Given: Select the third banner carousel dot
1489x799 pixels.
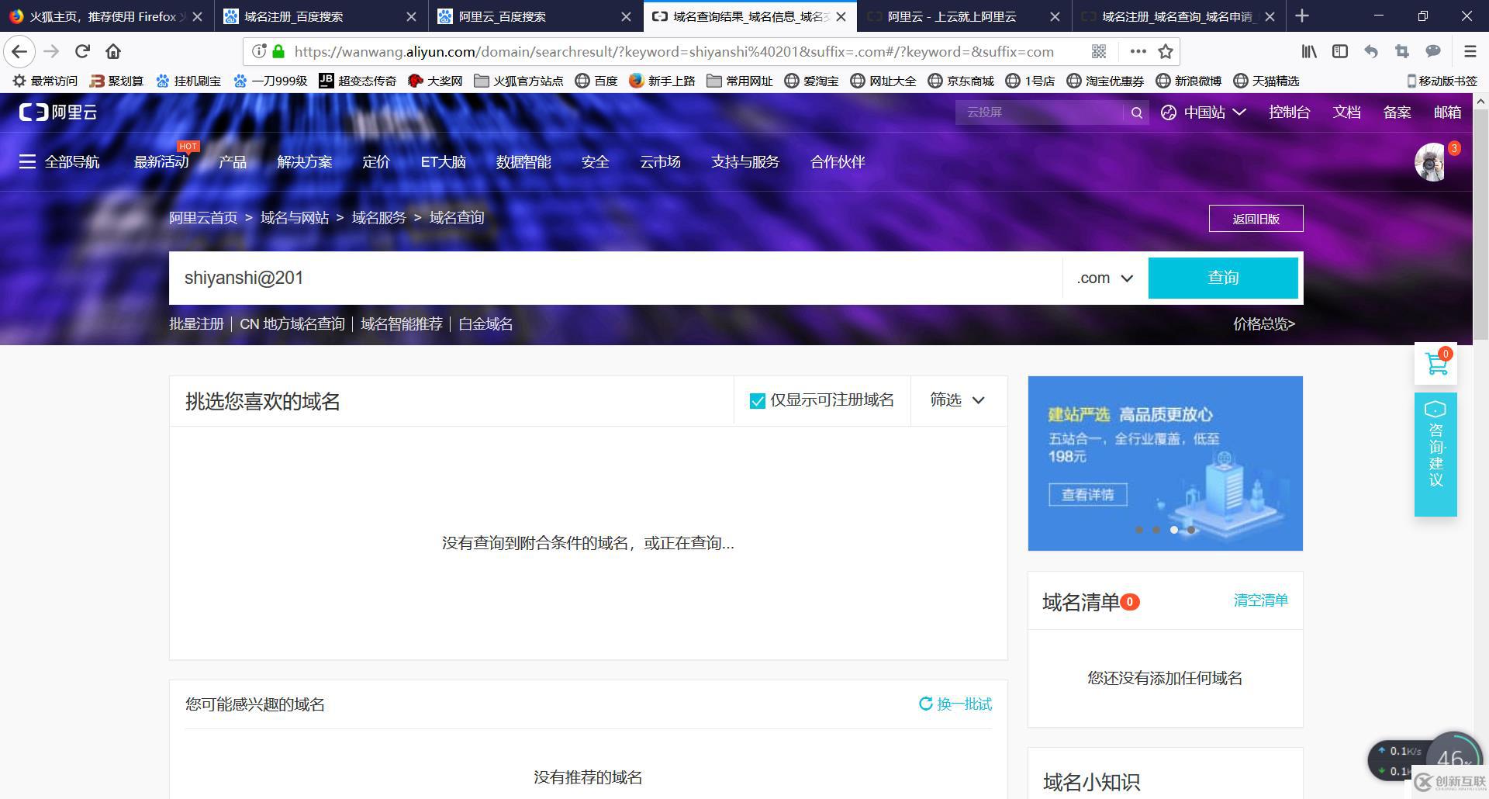Looking at the screenshot, I should tap(1174, 530).
